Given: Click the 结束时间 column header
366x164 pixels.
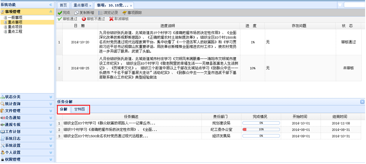Looking at the screenshot, I should pos(341,117).
